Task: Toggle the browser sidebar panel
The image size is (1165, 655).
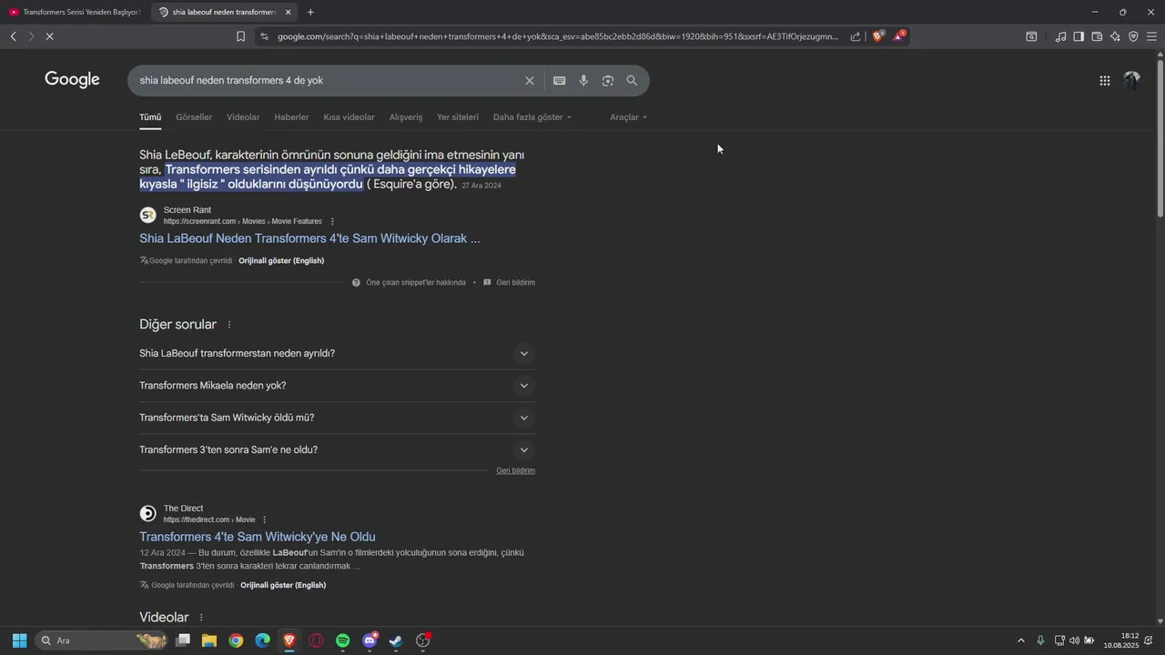Action: point(1079,36)
